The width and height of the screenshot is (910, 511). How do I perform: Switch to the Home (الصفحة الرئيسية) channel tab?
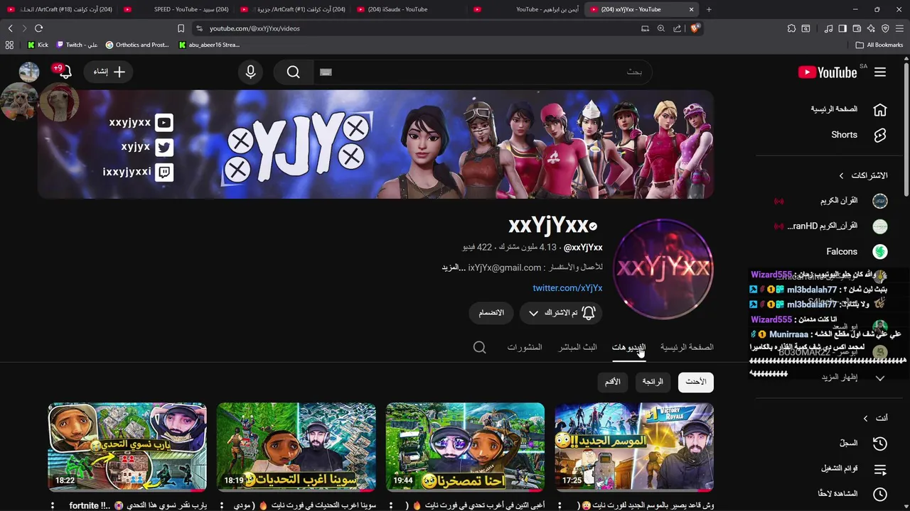point(687,347)
